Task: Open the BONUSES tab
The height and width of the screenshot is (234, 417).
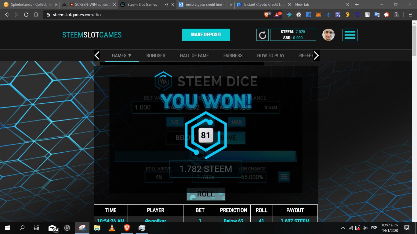Action: pyautogui.click(x=156, y=55)
